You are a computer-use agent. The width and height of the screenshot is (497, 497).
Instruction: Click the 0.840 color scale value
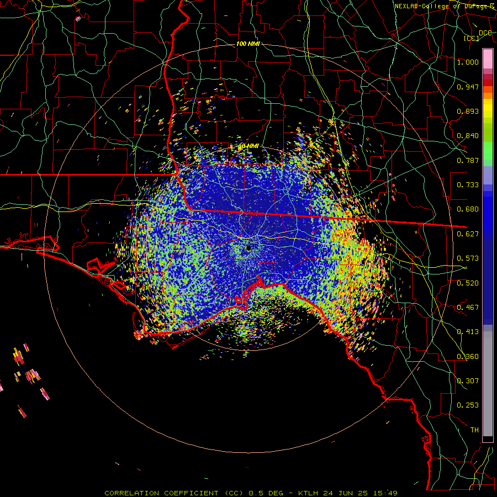pos(468,136)
